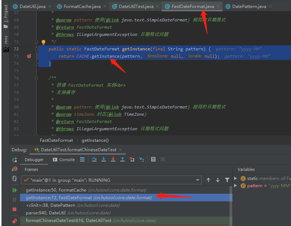Step over the current line
The image size is (291, 226).
94,160
